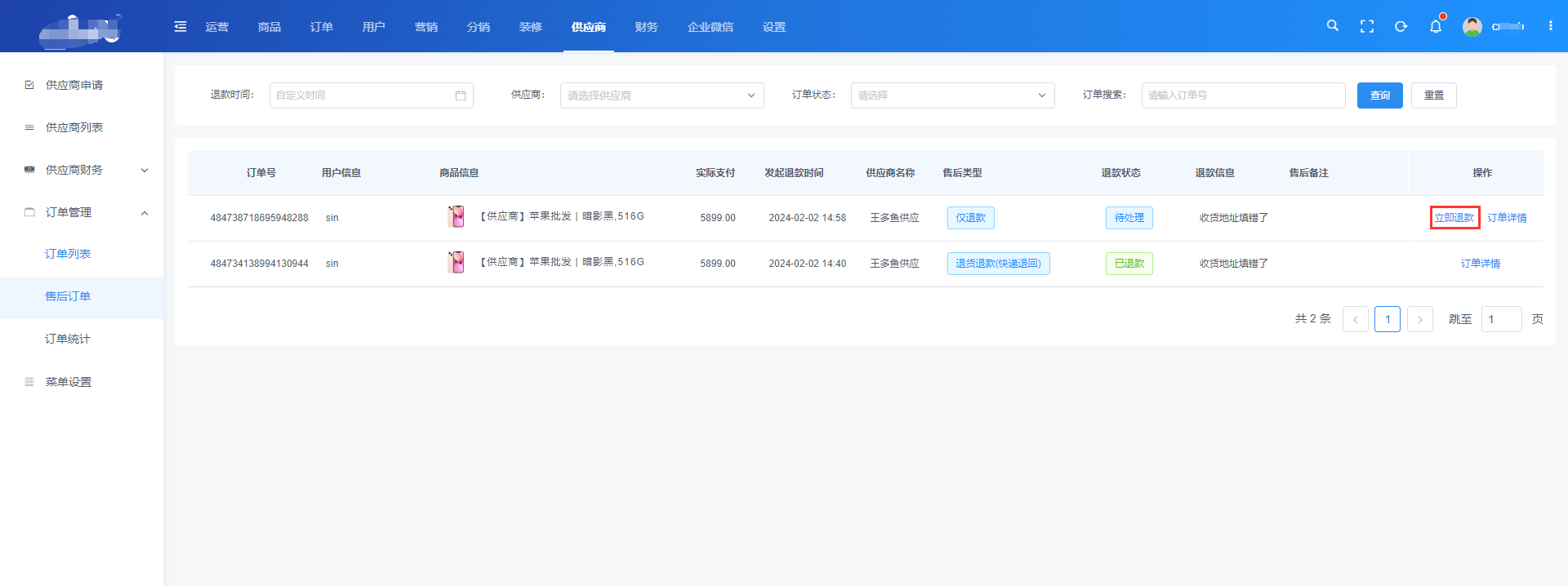Click the next page arrow
Screen dimensions: 1568x586
(1420, 319)
